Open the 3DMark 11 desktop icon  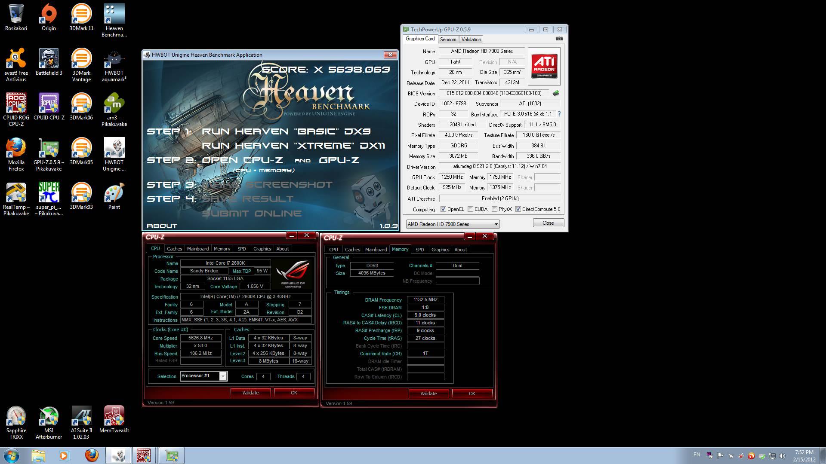[81, 17]
